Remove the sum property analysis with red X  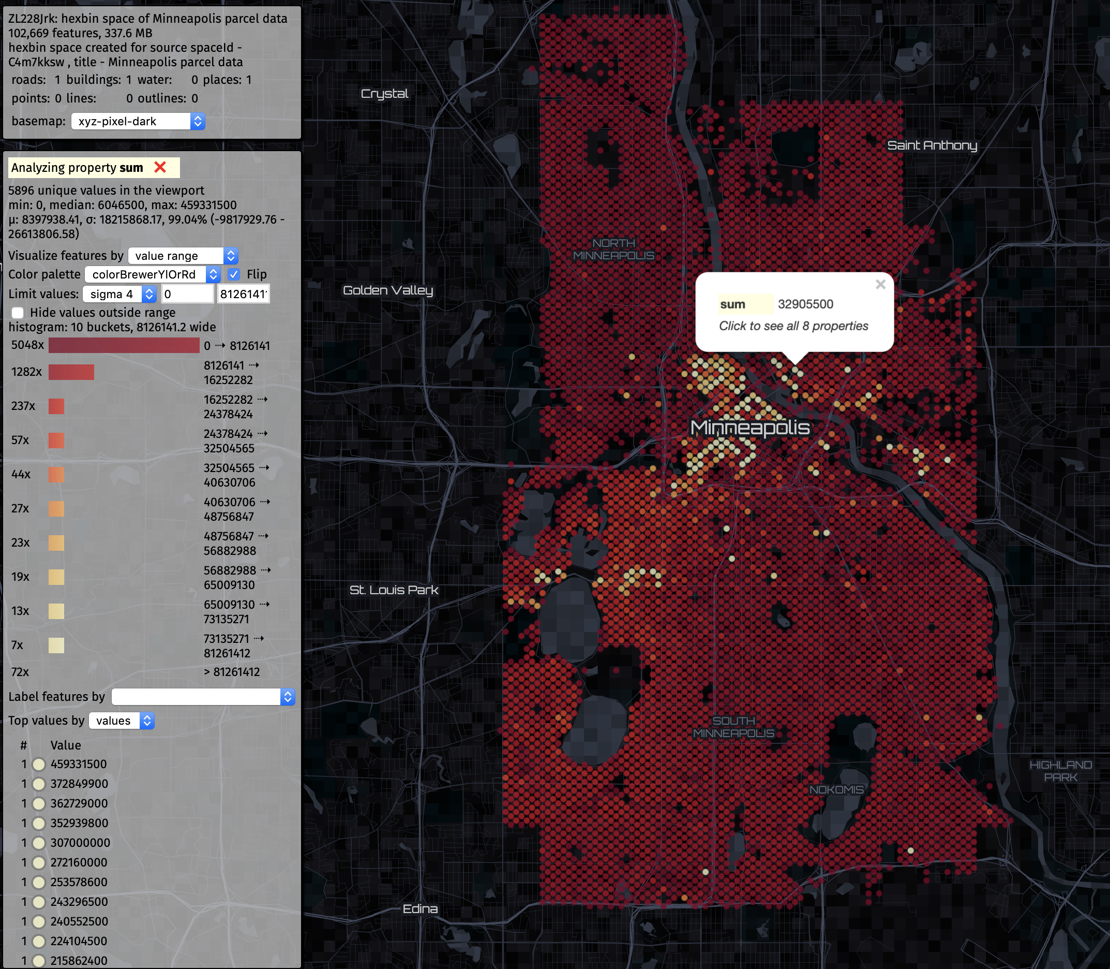tap(160, 167)
